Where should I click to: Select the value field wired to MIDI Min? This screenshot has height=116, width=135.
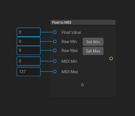(x=29, y=61)
